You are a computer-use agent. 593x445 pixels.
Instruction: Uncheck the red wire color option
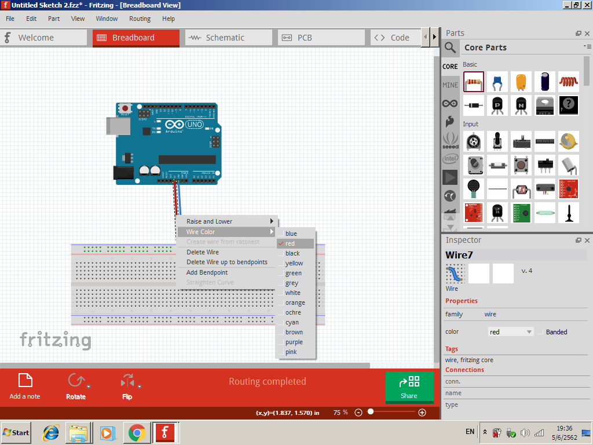[295, 243]
